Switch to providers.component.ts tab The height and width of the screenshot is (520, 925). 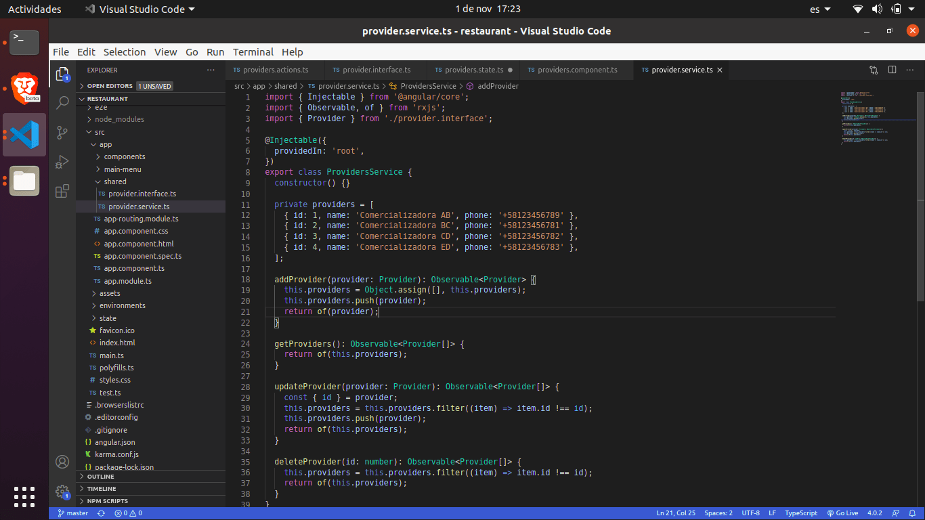(x=577, y=70)
